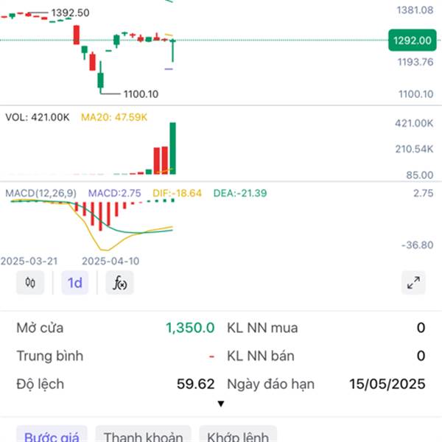The width and height of the screenshot is (442, 442).
Task: Tap the DIF:-18.64 value
Action: pyautogui.click(x=177, y=193)
